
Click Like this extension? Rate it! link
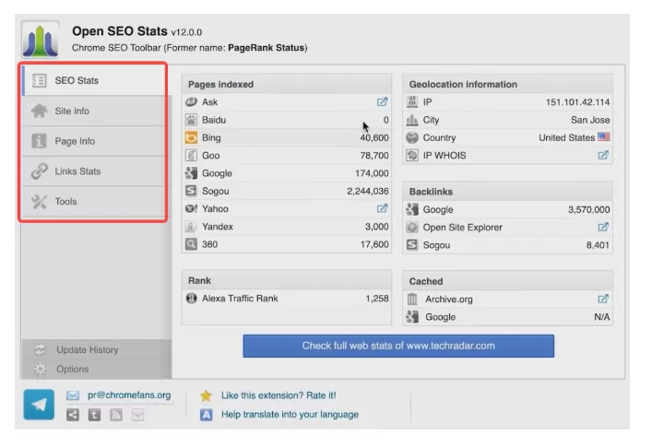click(279, 395)
